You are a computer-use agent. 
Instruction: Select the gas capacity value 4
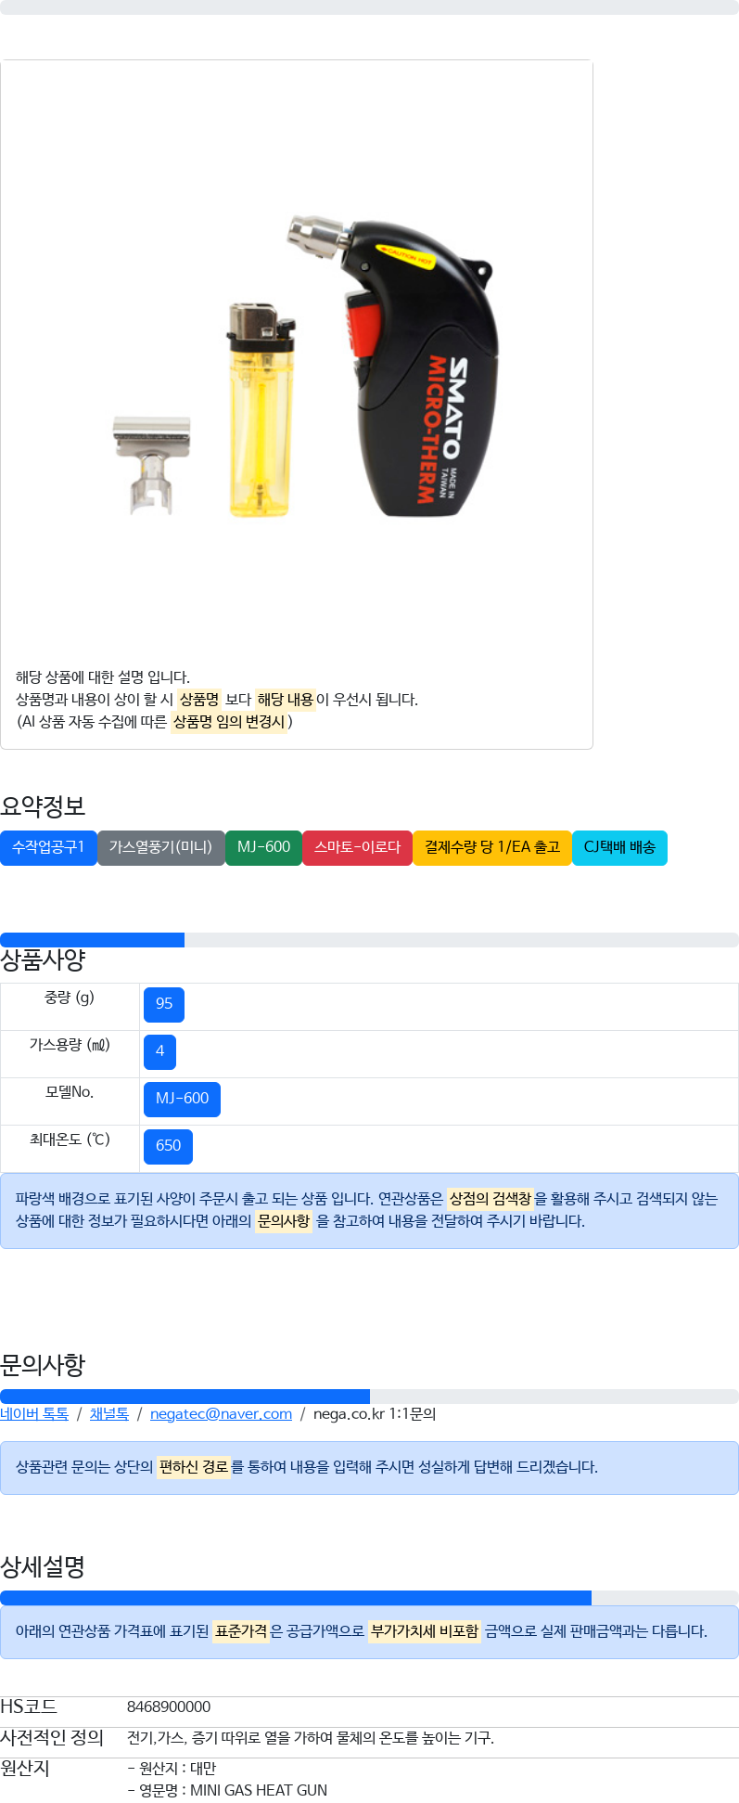point(159,1051)
